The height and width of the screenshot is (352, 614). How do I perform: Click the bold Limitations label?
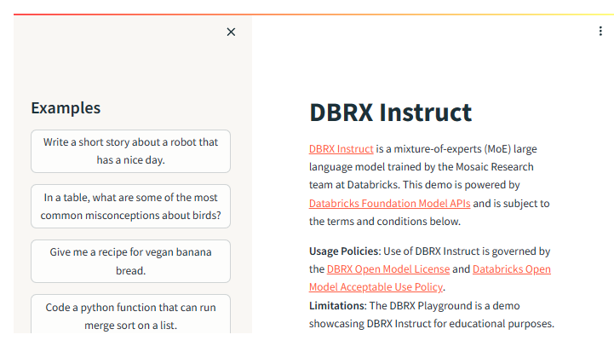coord(337,306)
